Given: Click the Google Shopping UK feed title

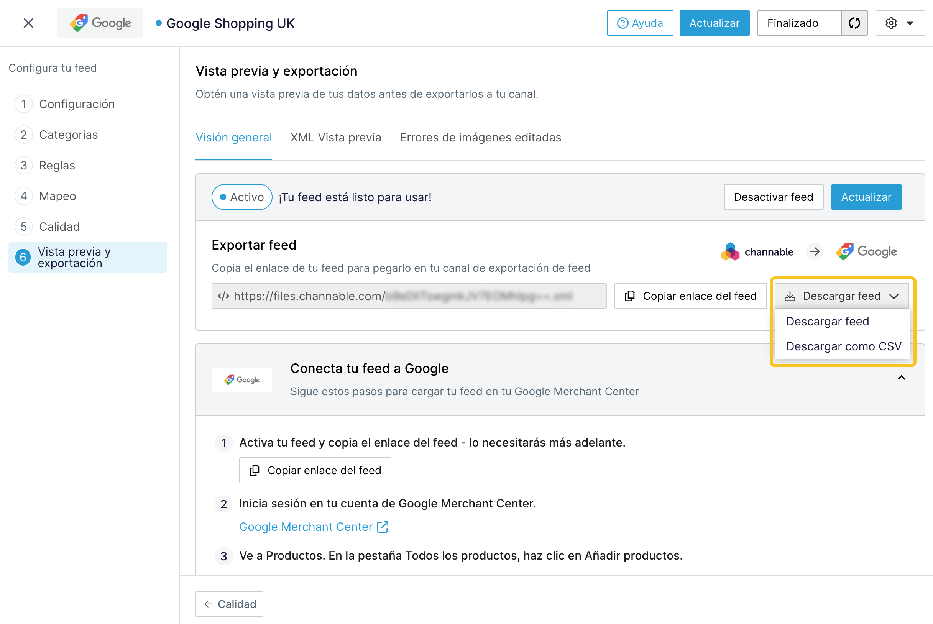Looking at the screenshot, I should [230, 23].
